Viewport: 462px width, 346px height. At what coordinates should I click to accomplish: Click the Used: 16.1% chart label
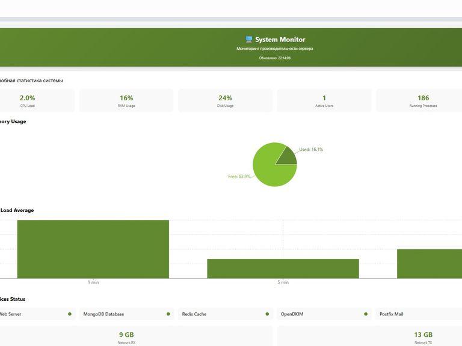(311, 150)
